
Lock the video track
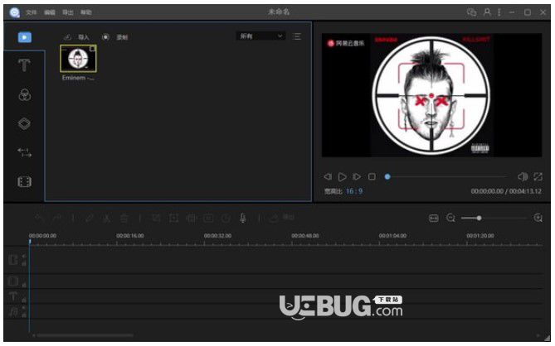[x=24, y=264]
